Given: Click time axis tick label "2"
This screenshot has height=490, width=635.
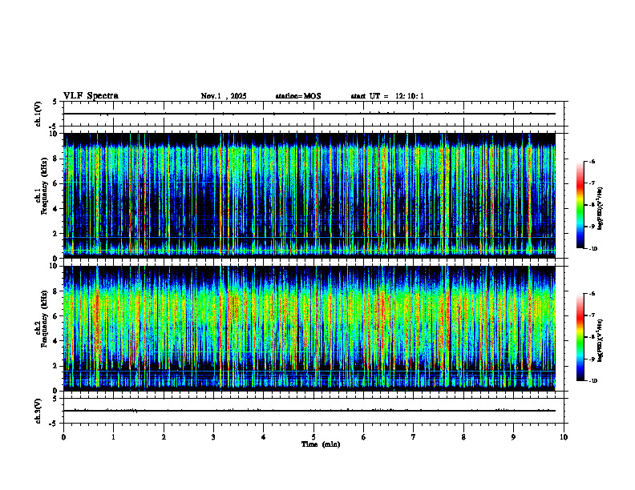Looking at the screenshot, I should tap(164, 437).
